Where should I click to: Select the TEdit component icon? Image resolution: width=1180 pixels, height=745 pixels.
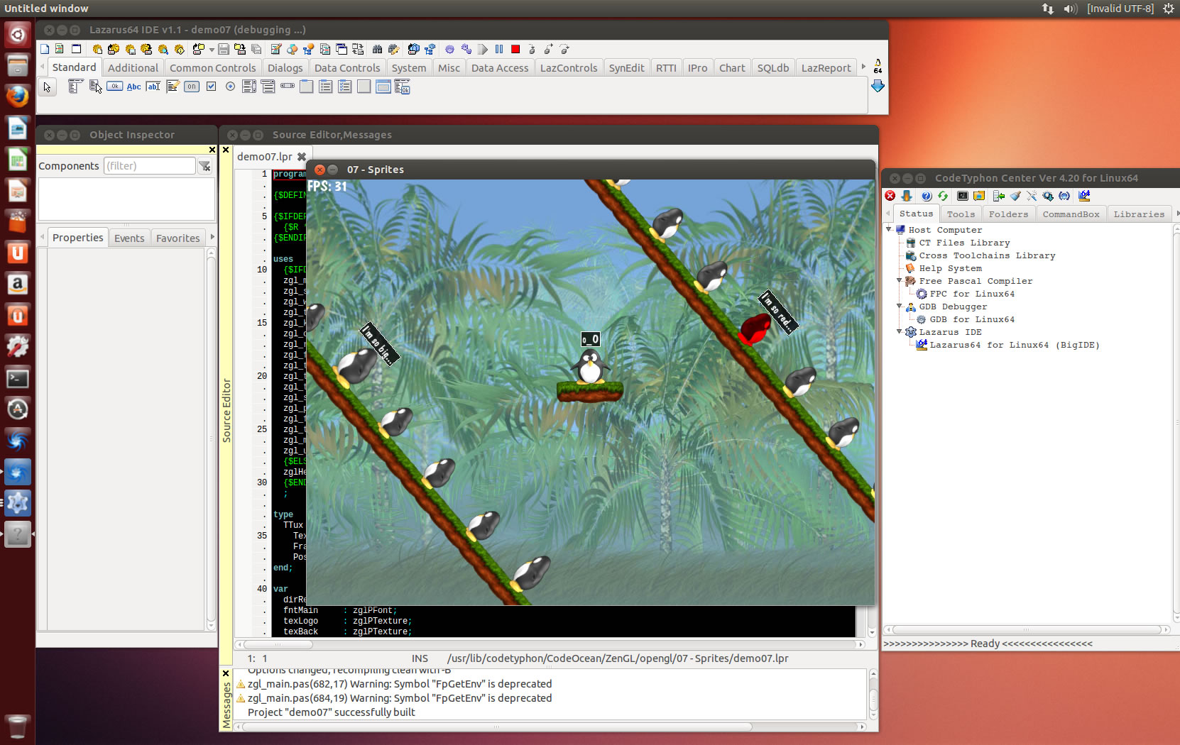tap(153, 87)
